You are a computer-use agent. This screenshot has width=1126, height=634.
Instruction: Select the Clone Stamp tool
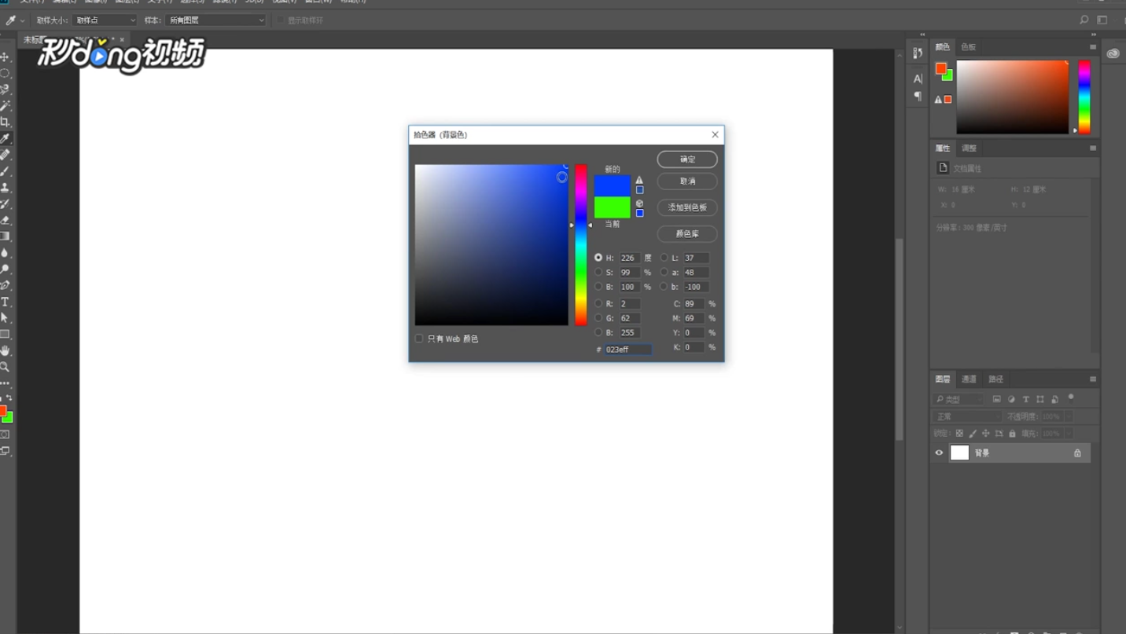[x=5, y=188]
